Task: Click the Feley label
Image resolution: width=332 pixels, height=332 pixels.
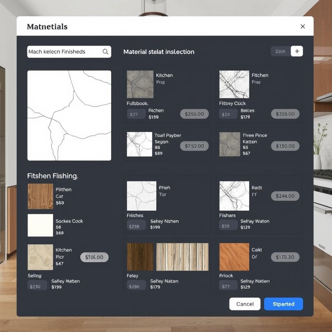Action: [x=132, y=276]
